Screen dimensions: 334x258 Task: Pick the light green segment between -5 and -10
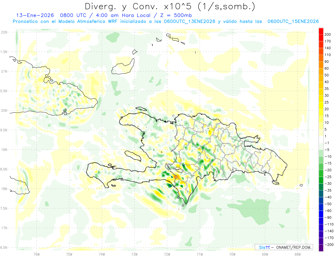321,153
